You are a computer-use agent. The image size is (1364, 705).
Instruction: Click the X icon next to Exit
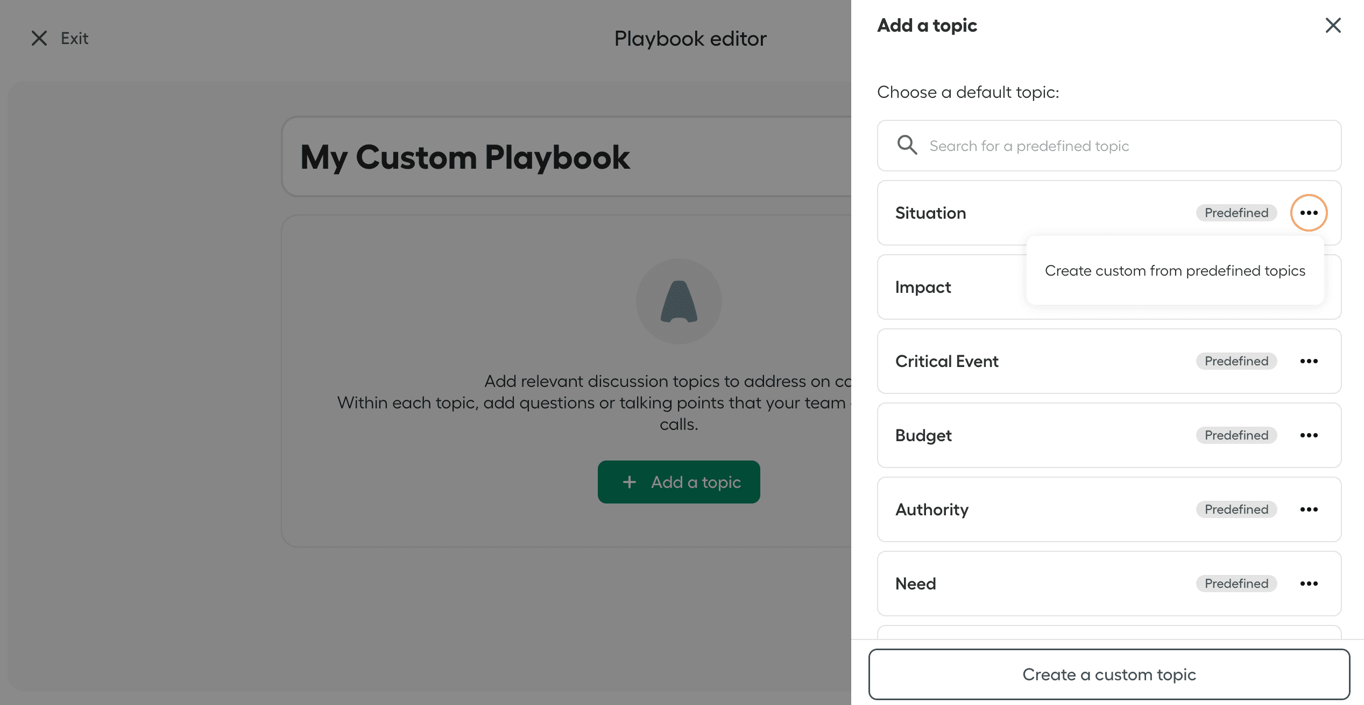tap(39, 38)
